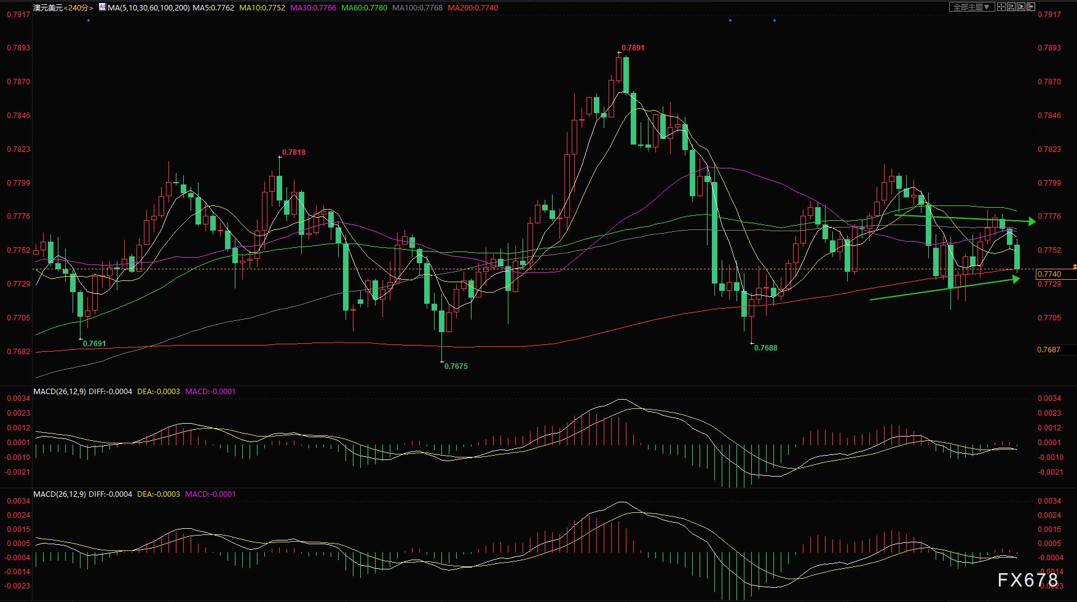
Task: Click the 0.7687 price label on right axis
Action: coord(1049,349)
